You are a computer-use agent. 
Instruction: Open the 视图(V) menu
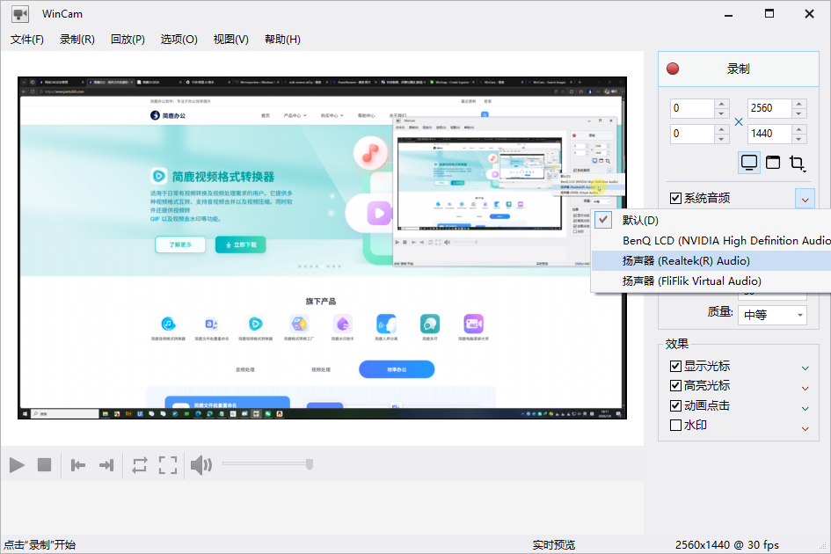pos(230,40)
